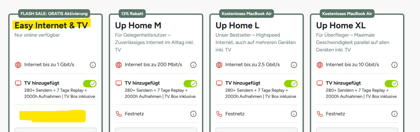Open Festnetz info icon in Up Home L

[x=294, y=114]
